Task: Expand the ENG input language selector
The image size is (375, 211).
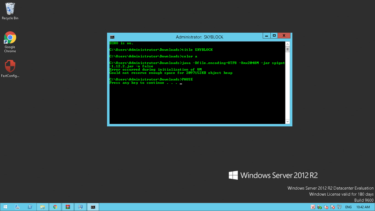Action: 348,207
